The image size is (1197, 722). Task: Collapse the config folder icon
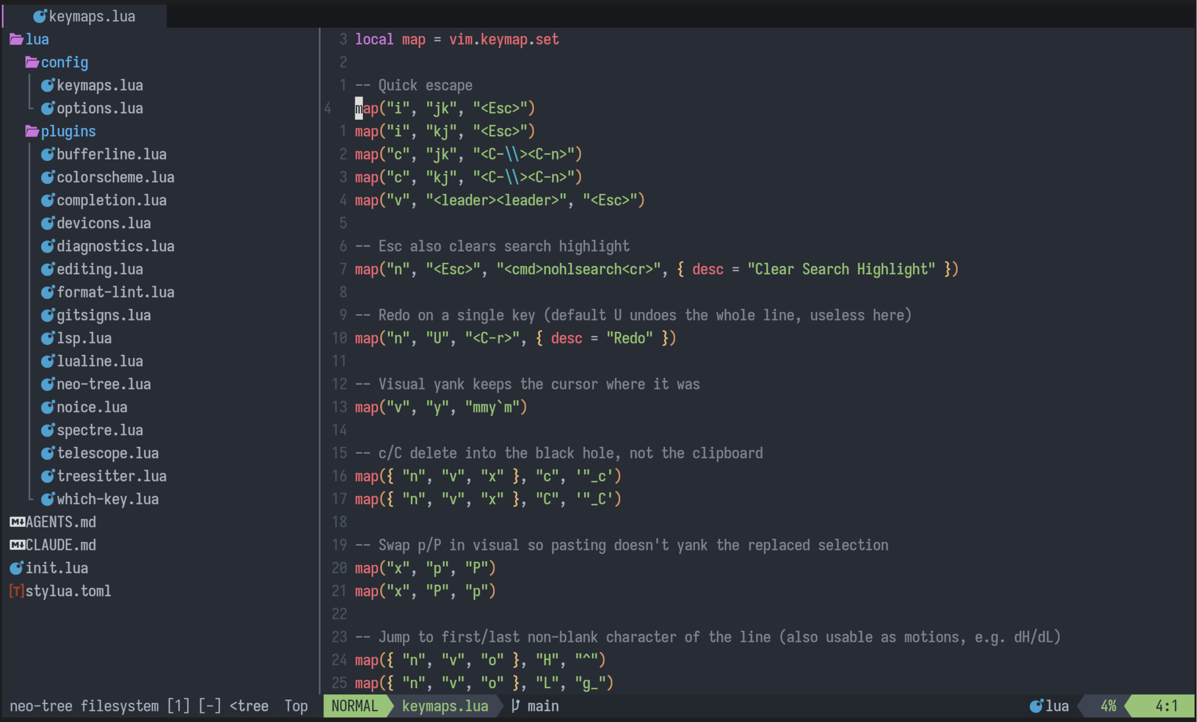32,62
